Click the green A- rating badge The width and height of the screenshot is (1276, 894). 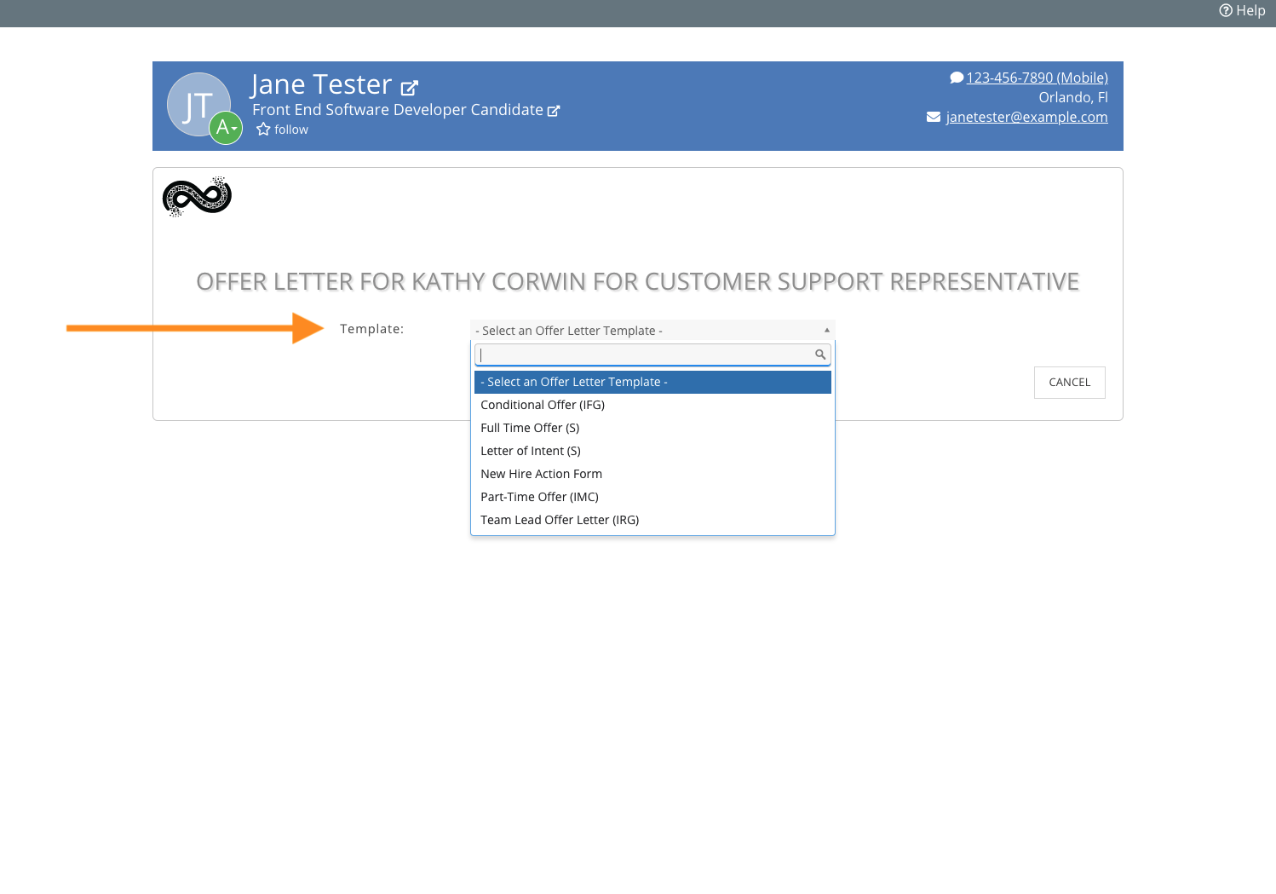[226, 128]
